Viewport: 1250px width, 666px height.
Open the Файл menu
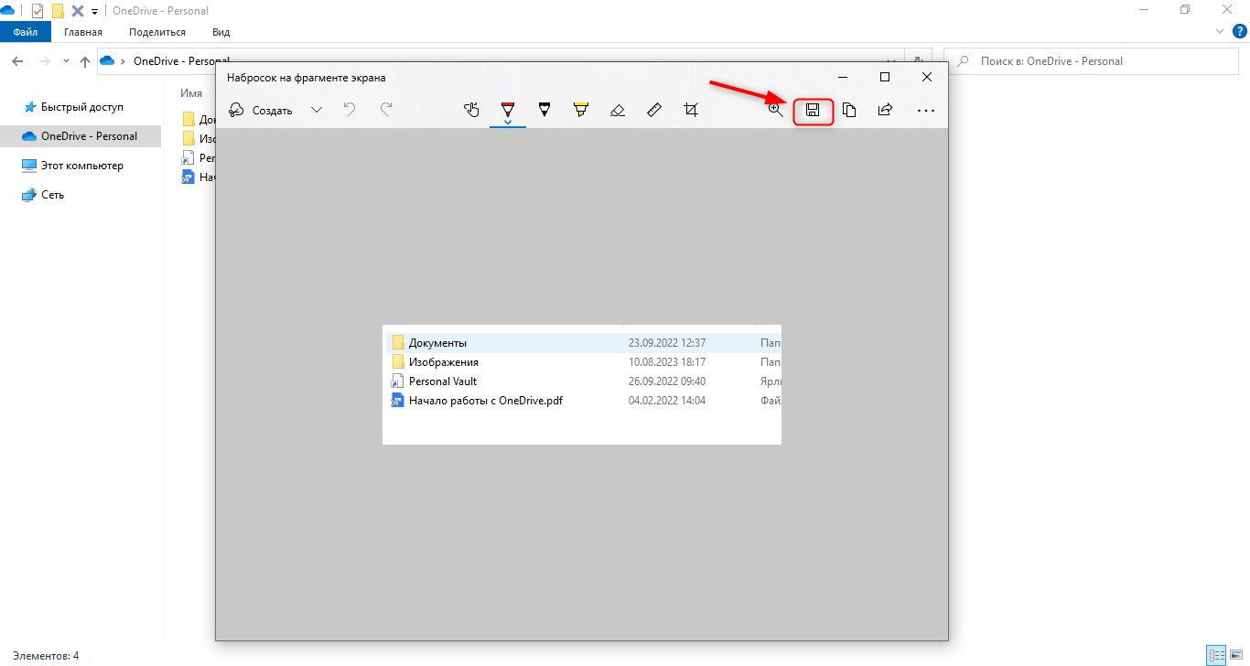pos(25,32)
